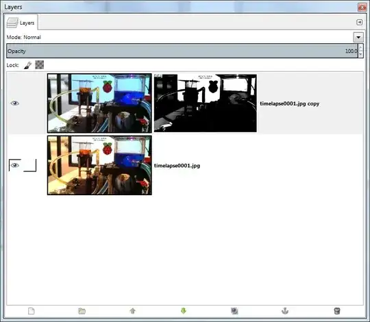Screen dimensions: 370x322
Task: Select the timelapse0001.jpg copy color thumbnail
Action: pyautogui.click(x=99, y=103)
